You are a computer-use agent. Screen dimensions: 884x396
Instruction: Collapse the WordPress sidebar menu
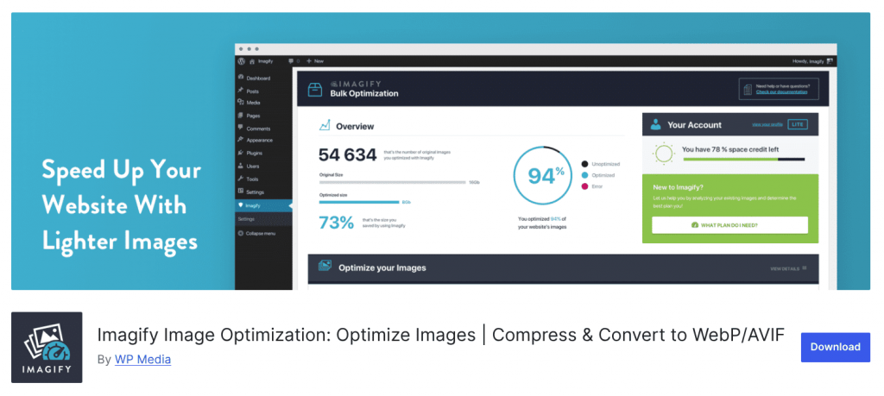(x=256, y=233)
